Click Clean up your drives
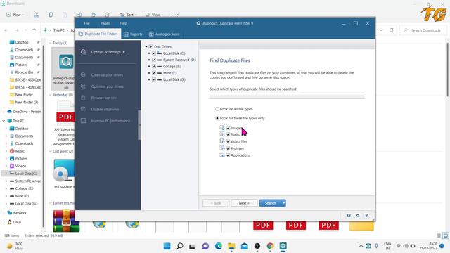450x253 pixels. click(107, 75)
